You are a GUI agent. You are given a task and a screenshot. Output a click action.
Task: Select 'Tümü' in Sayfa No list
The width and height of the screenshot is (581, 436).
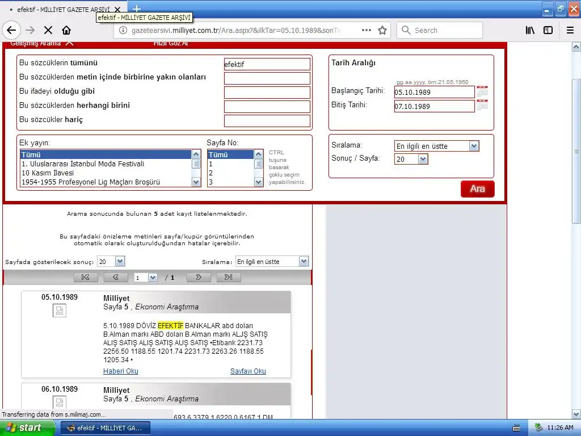pyautogui.click(x=230, y=154)
